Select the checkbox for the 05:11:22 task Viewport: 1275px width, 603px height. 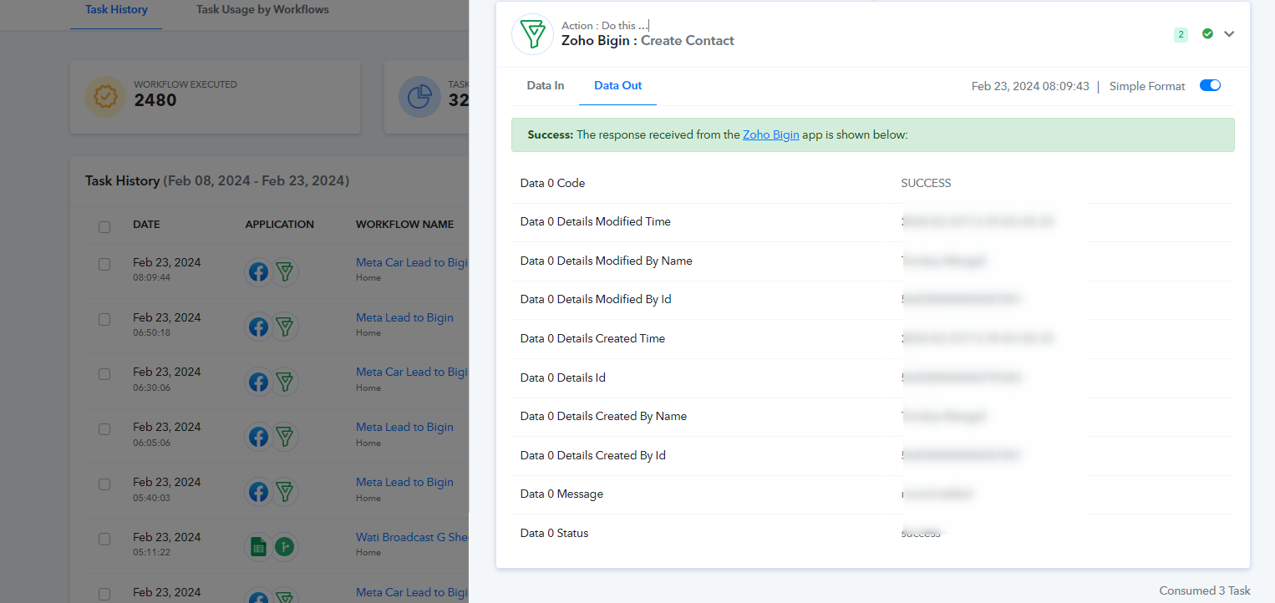pyautogui.click(x=104, y=540)
